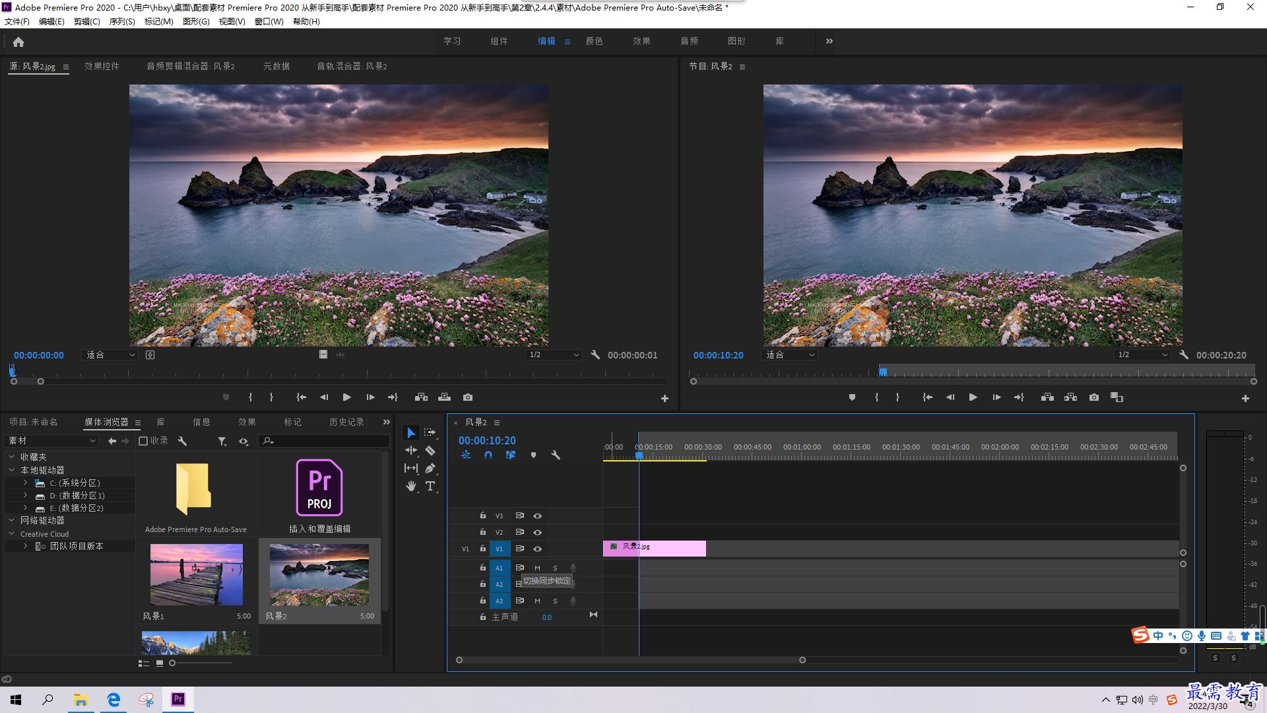
Task: Click Lift button in Program monitor
Action: [x=1047, y=397]
